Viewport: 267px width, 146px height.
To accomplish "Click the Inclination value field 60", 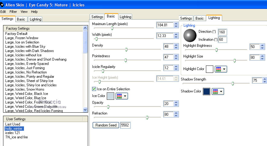I will 222,39.
